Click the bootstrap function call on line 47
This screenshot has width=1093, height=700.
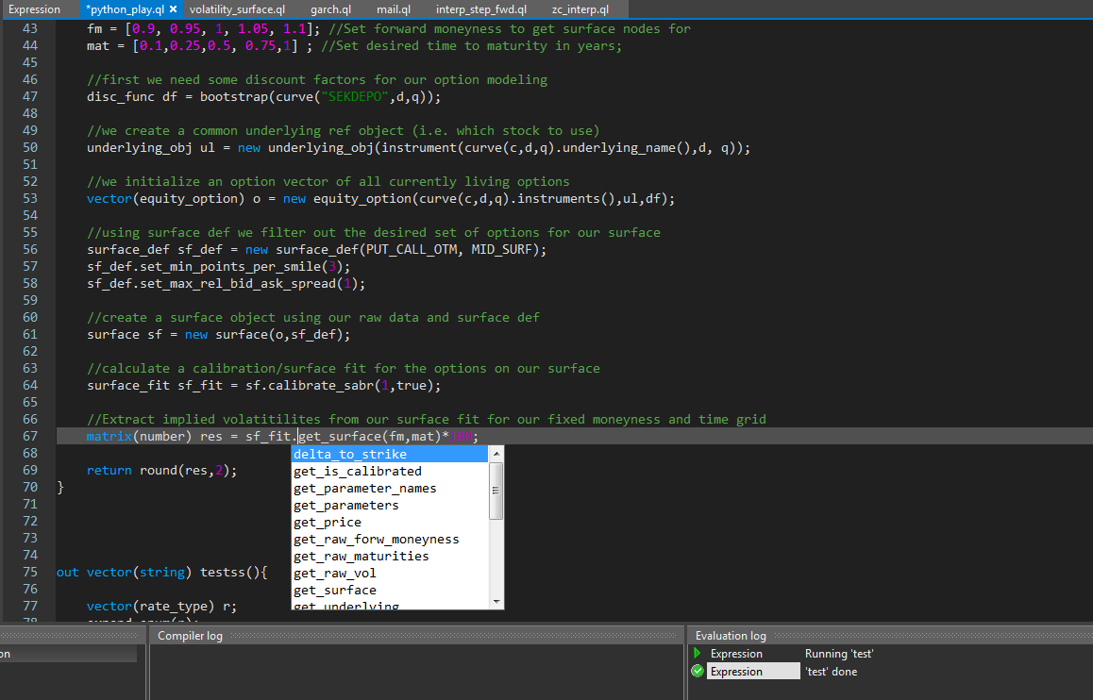click(x=233, y=97)
